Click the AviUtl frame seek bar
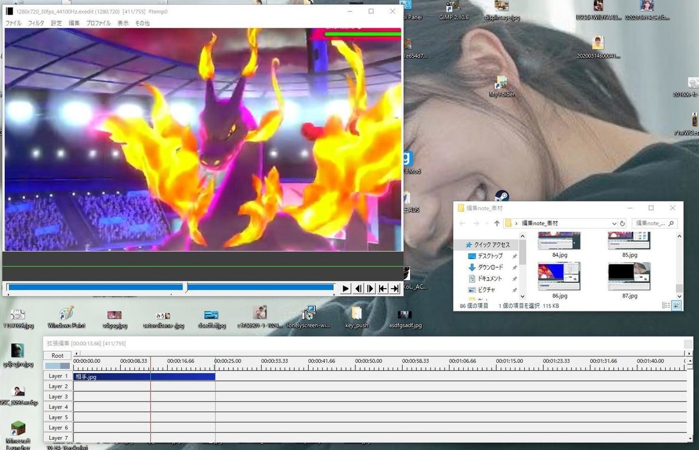Viewport: 699px width, 450px height. click(x=170, y=288)
